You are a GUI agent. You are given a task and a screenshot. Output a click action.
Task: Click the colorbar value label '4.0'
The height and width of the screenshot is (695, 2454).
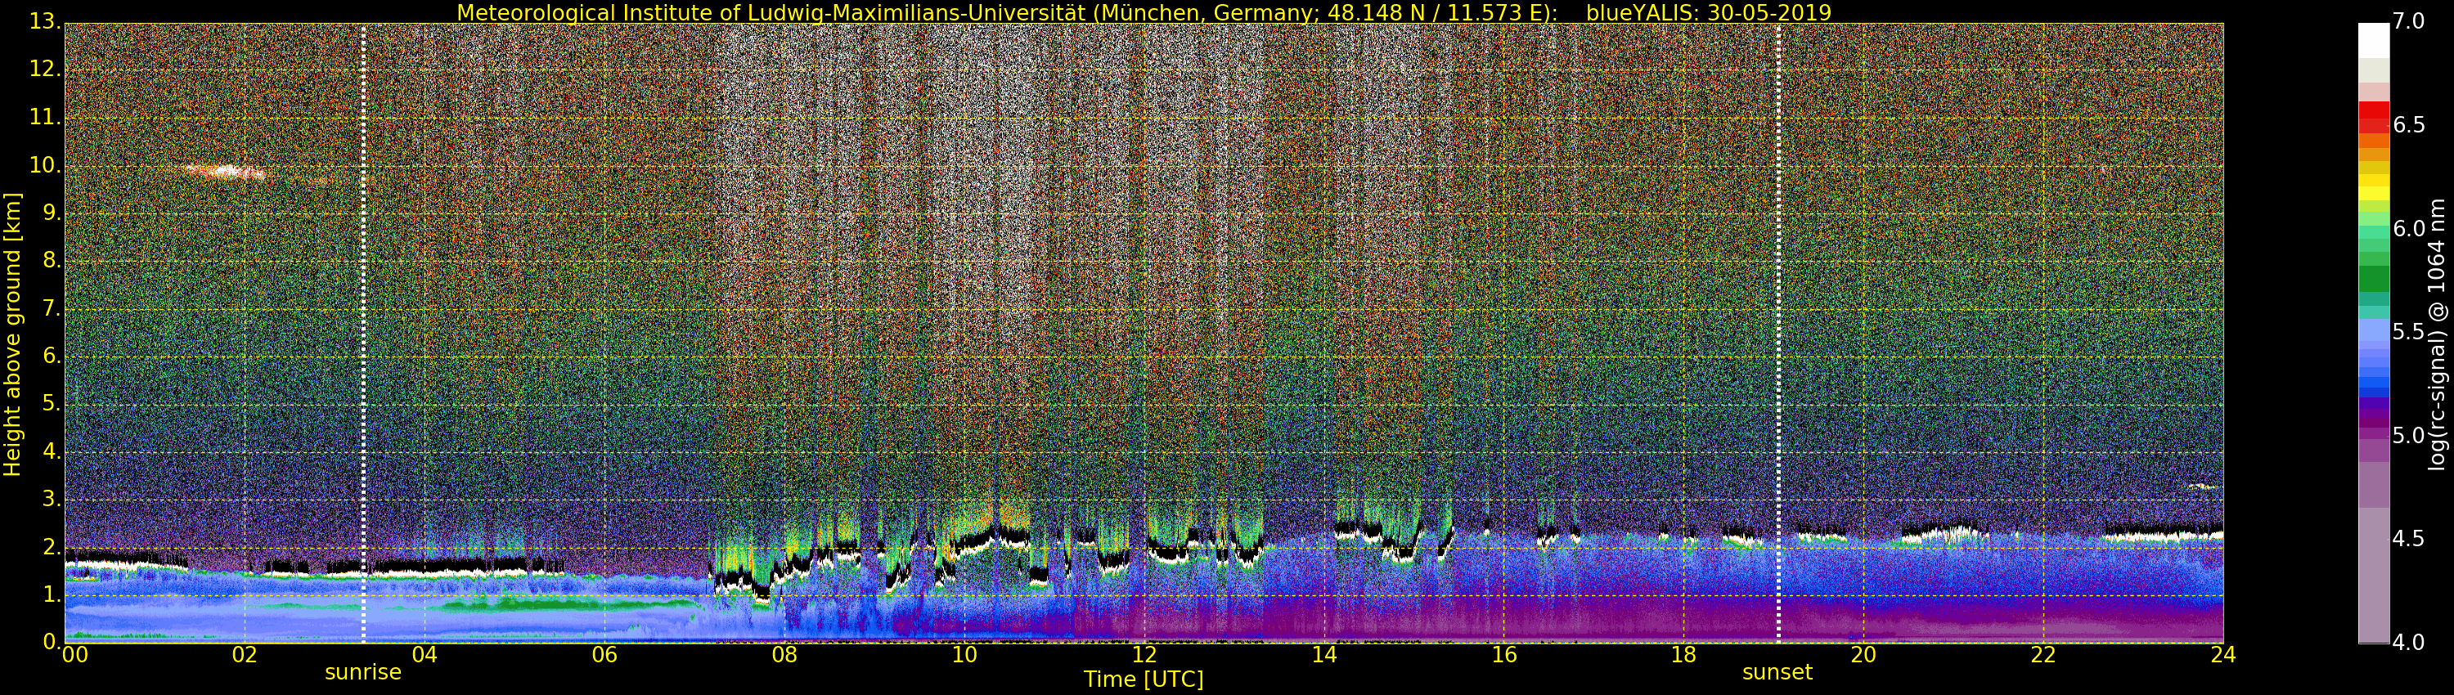coord(2408,643)
